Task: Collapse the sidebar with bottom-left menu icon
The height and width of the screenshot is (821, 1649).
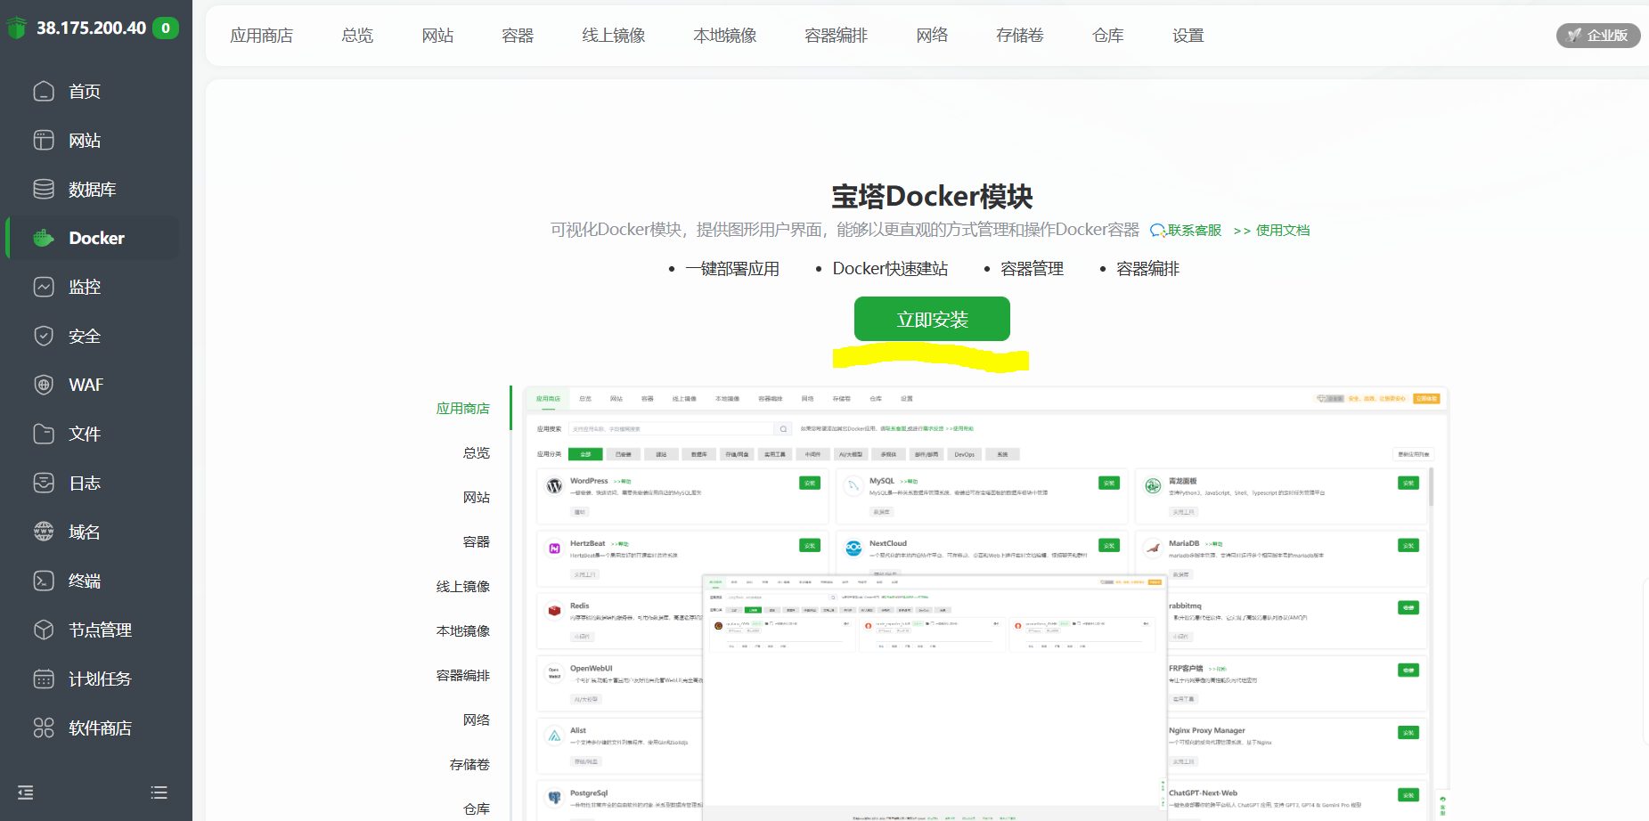Action: coord(26,793)
